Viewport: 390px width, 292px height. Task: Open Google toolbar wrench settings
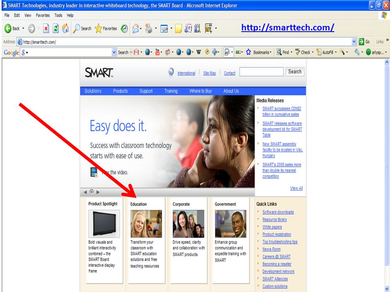[x=357, y=52]
